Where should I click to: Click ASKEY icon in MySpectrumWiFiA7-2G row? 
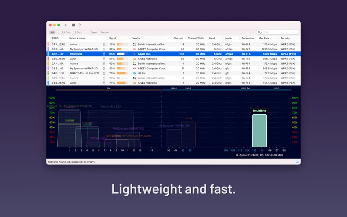tap(134, 69)
